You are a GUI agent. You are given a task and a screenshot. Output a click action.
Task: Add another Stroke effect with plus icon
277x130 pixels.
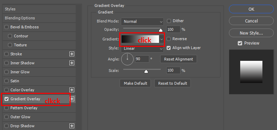72,54
